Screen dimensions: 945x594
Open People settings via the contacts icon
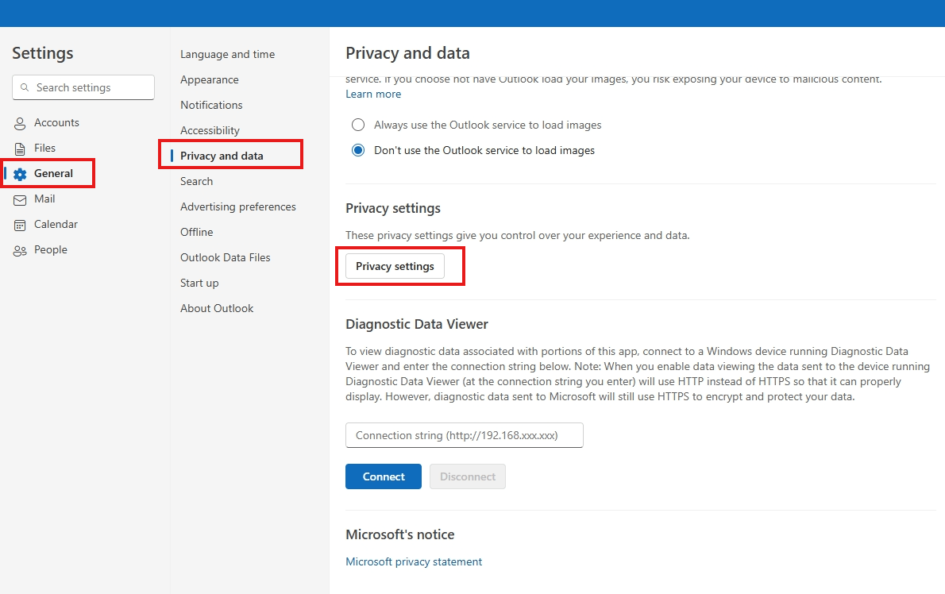click(19, 249)
